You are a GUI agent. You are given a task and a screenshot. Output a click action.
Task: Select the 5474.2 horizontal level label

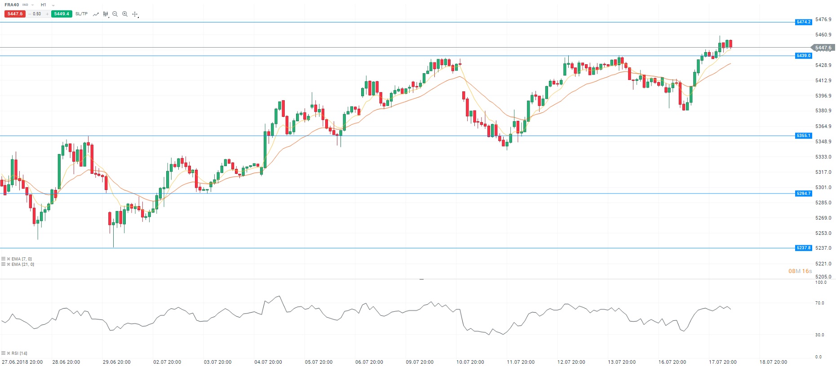point(803,22)
